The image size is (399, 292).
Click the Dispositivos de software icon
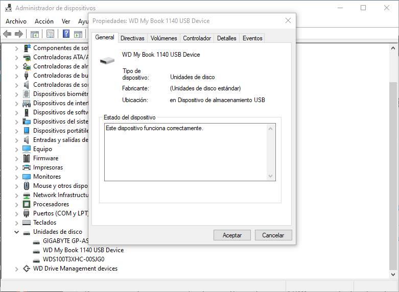pyautogui.click(x=27, y=112)
